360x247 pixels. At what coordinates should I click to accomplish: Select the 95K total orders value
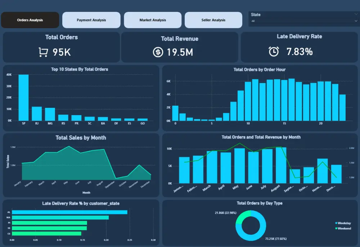pyautogui.click(x=62, y=52)
